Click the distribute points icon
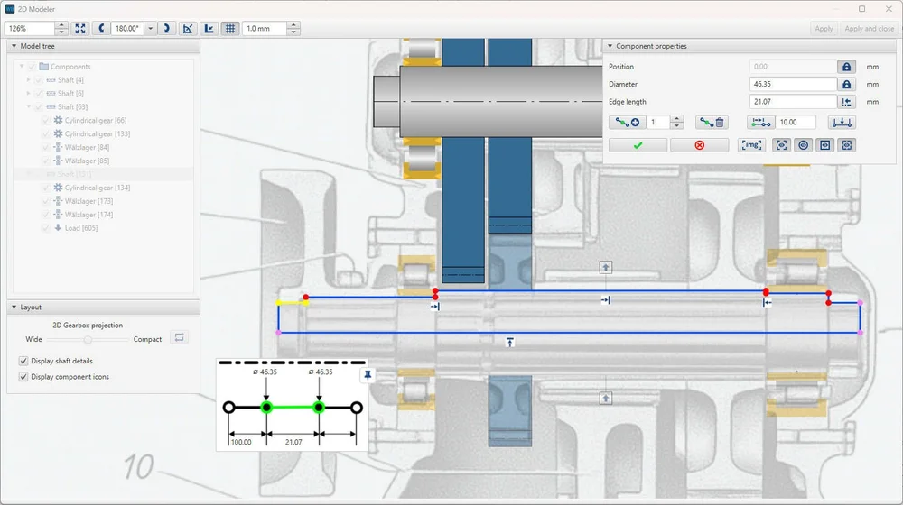 (842, 122)
